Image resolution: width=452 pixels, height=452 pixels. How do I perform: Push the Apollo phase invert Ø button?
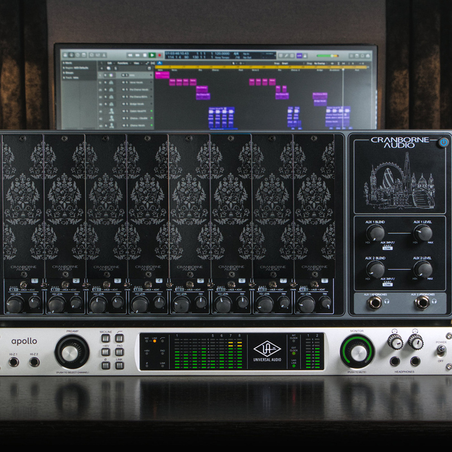[x=106, y=365]
